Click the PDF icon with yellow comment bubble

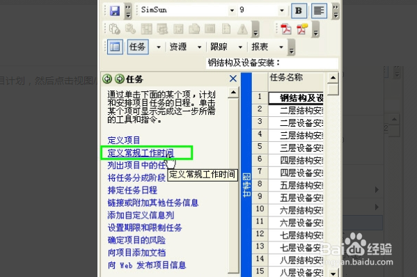tap(302, 29)
